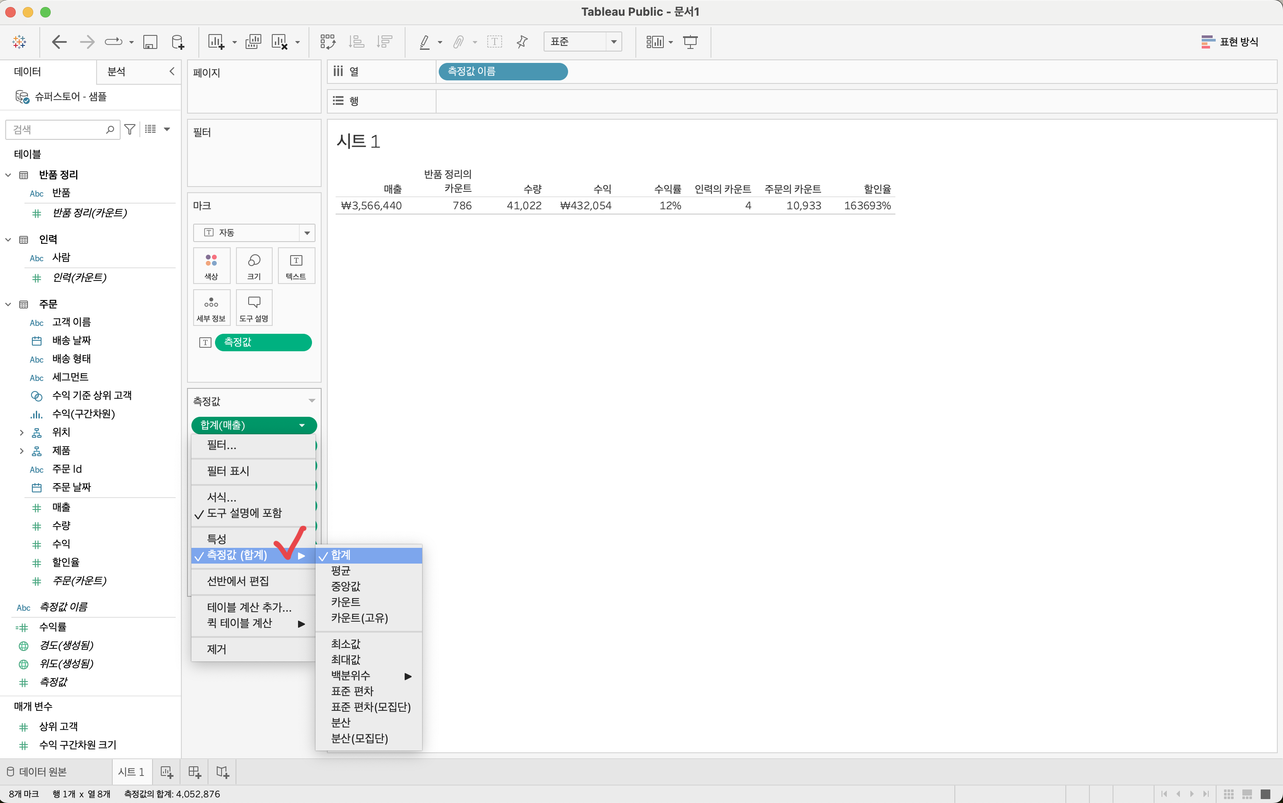Open the 색상 (Color) marks card
This screenshot has width=1283, height=803.
[212, 266]
